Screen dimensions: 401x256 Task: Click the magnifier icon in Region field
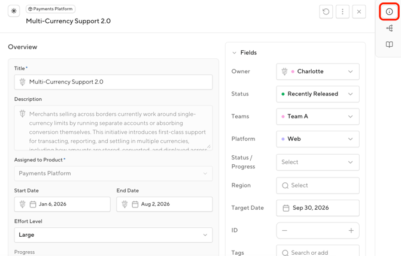285,185
